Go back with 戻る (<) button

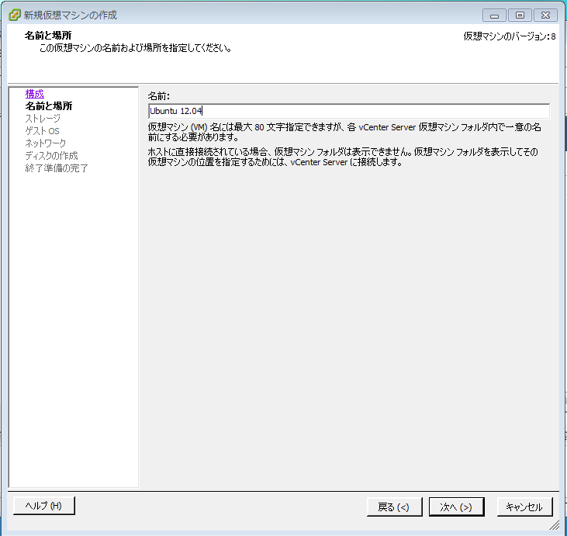click(394, 507)
